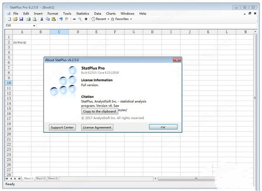Select column C header
The width and height of the screenshot is (262, 191).
[59, 32]
